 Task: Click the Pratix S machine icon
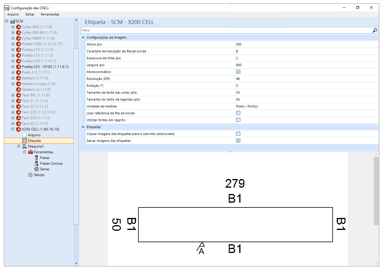[19, 72]
